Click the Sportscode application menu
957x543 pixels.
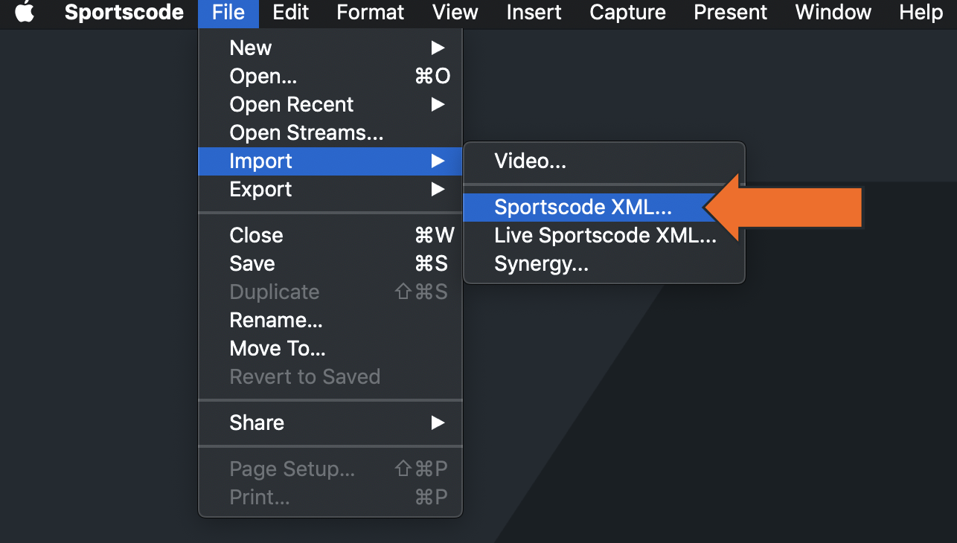(124, 12)
